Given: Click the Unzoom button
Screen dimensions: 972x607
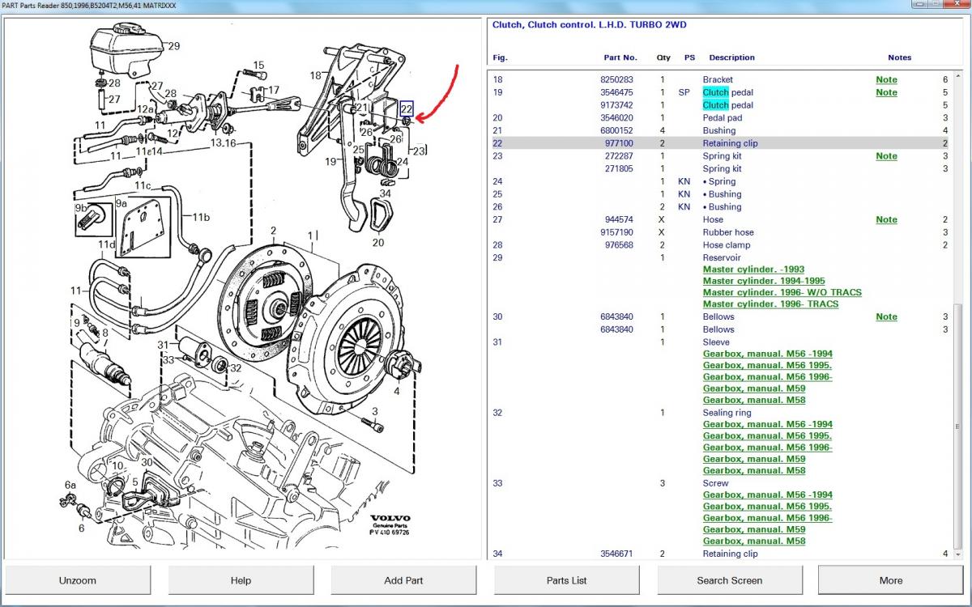Looking at the screenshot, I should pos(78,580).
